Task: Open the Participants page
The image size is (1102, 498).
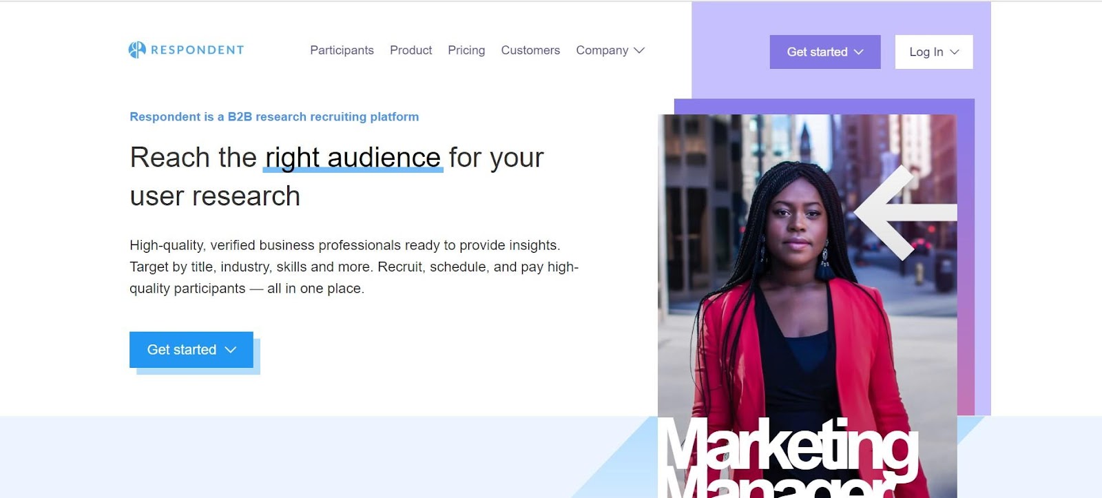Action: pos(342,50)
